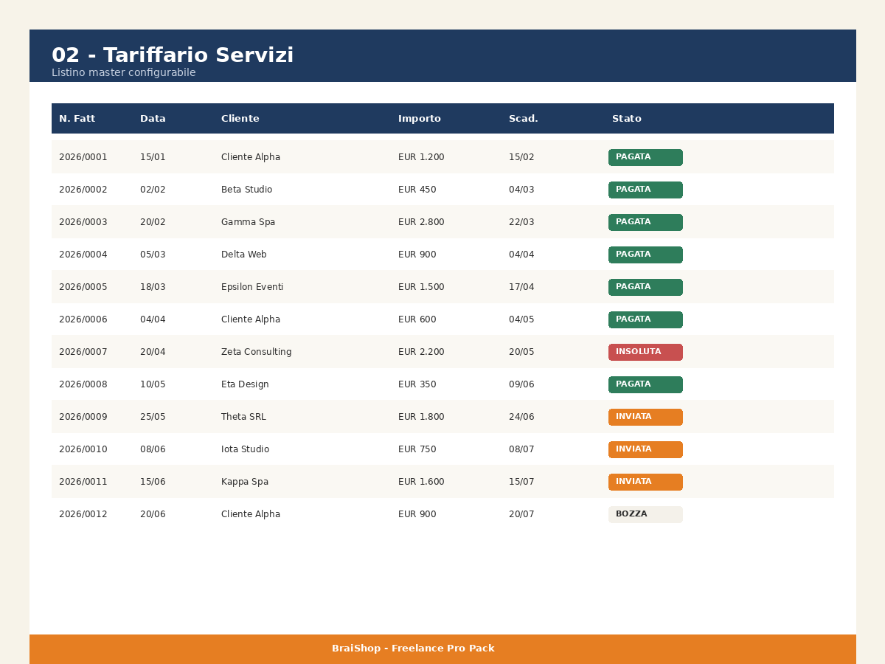The height and width of the screenshot is (664, 885).
Task: Click client 'Epsilon Eventi'
Action: (252, 287)
